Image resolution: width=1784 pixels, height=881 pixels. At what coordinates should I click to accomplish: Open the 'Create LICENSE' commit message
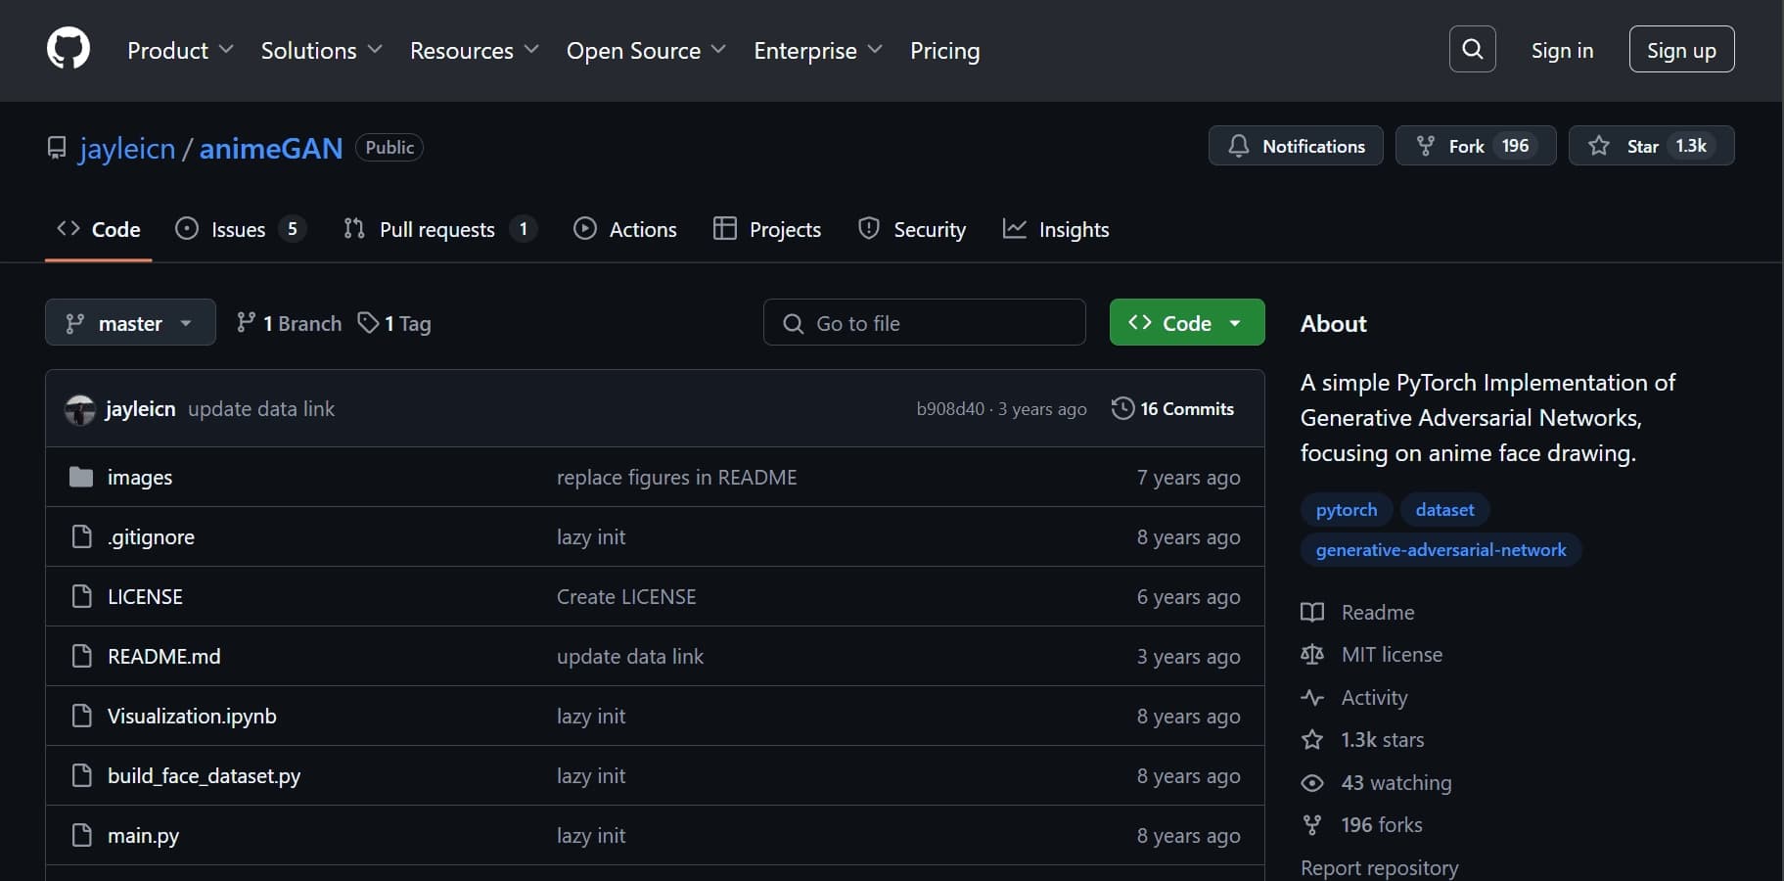click(x=626, y=596)
